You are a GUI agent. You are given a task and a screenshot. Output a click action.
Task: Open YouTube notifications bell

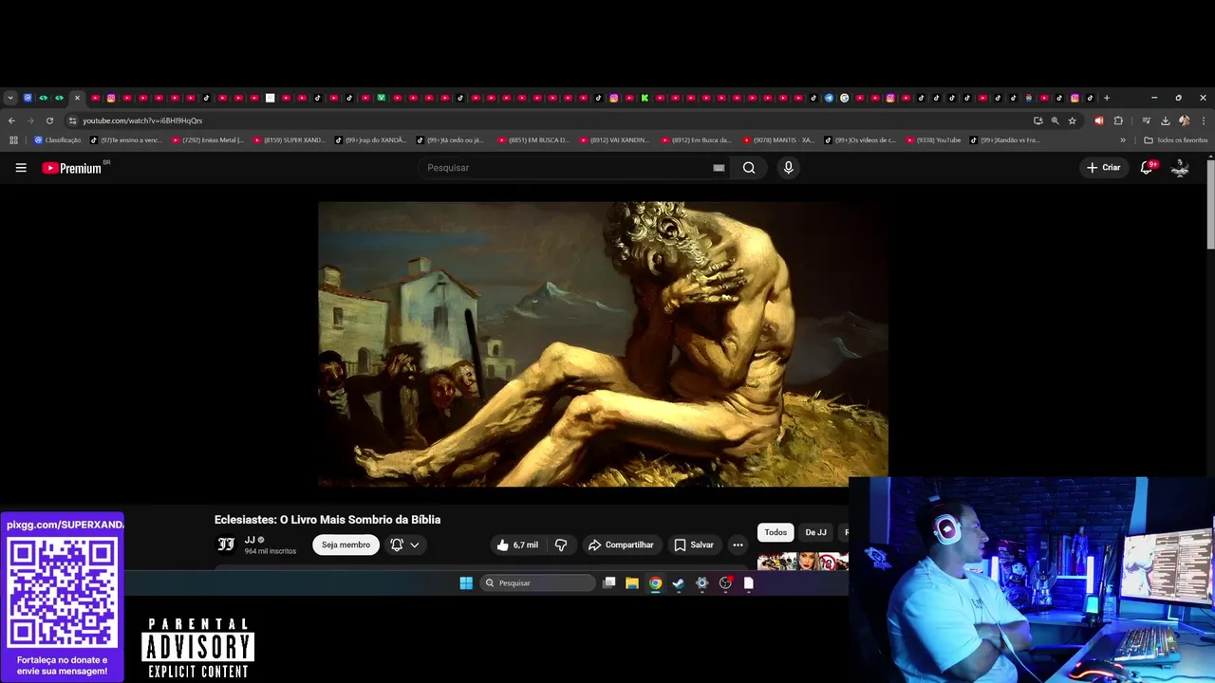[1147, 168]
